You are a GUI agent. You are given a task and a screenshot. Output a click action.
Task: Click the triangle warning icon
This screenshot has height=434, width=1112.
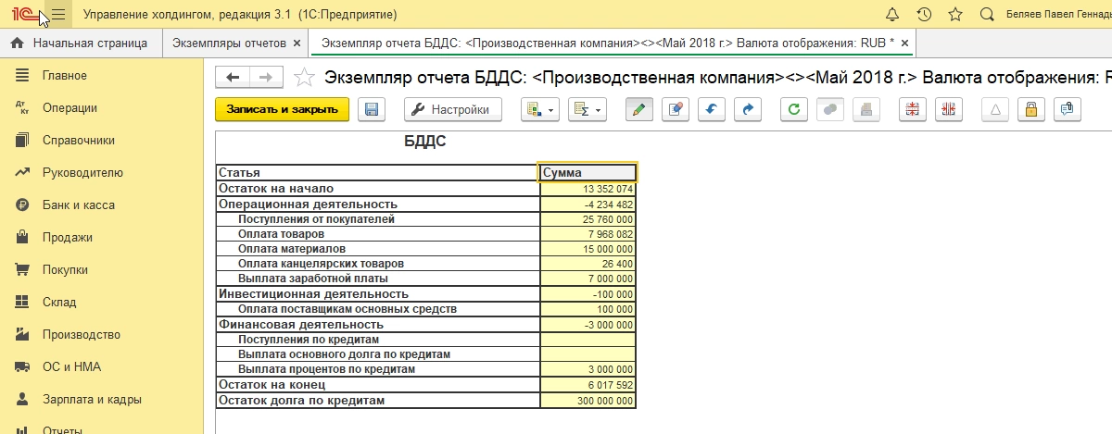(995, 109)
